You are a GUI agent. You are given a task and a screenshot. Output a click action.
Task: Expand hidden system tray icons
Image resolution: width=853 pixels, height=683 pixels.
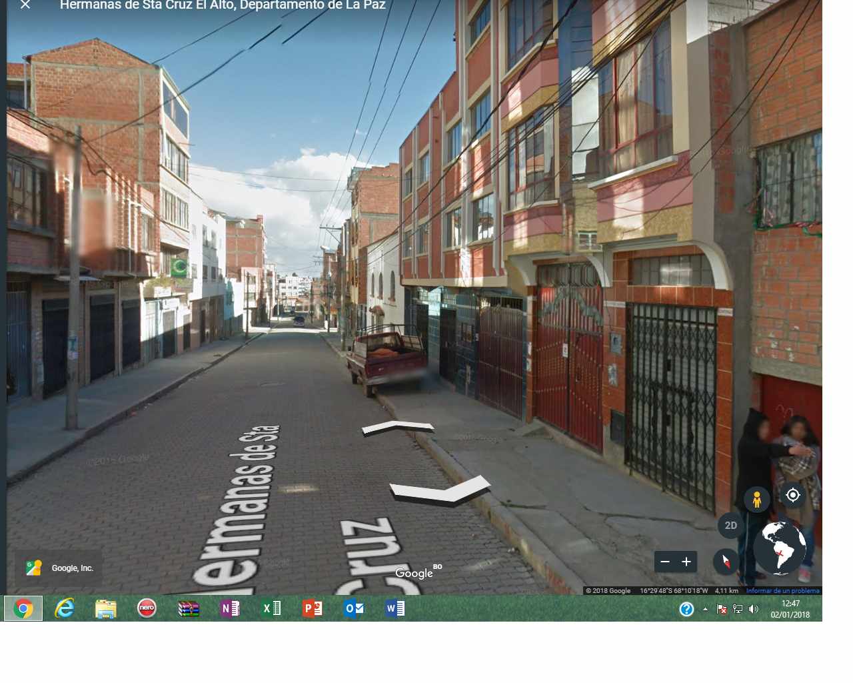click(704, 608)
